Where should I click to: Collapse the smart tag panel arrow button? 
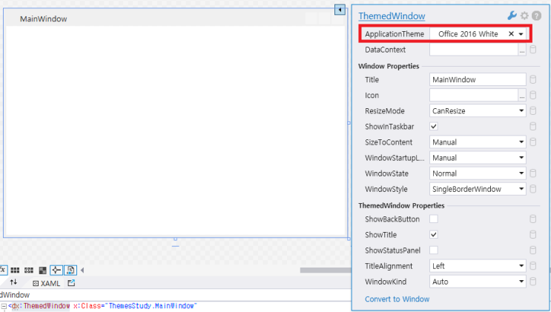340,10
